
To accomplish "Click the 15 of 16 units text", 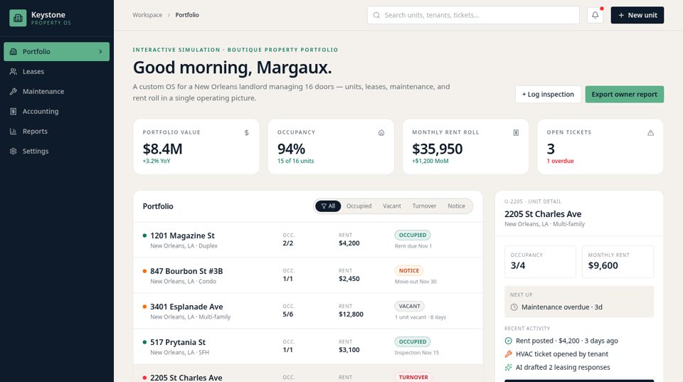I will coord(295,161).
